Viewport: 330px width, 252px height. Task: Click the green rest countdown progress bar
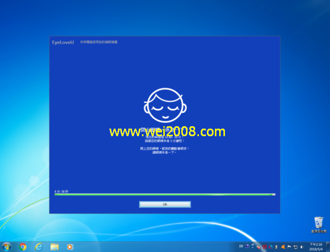(165, 195)
